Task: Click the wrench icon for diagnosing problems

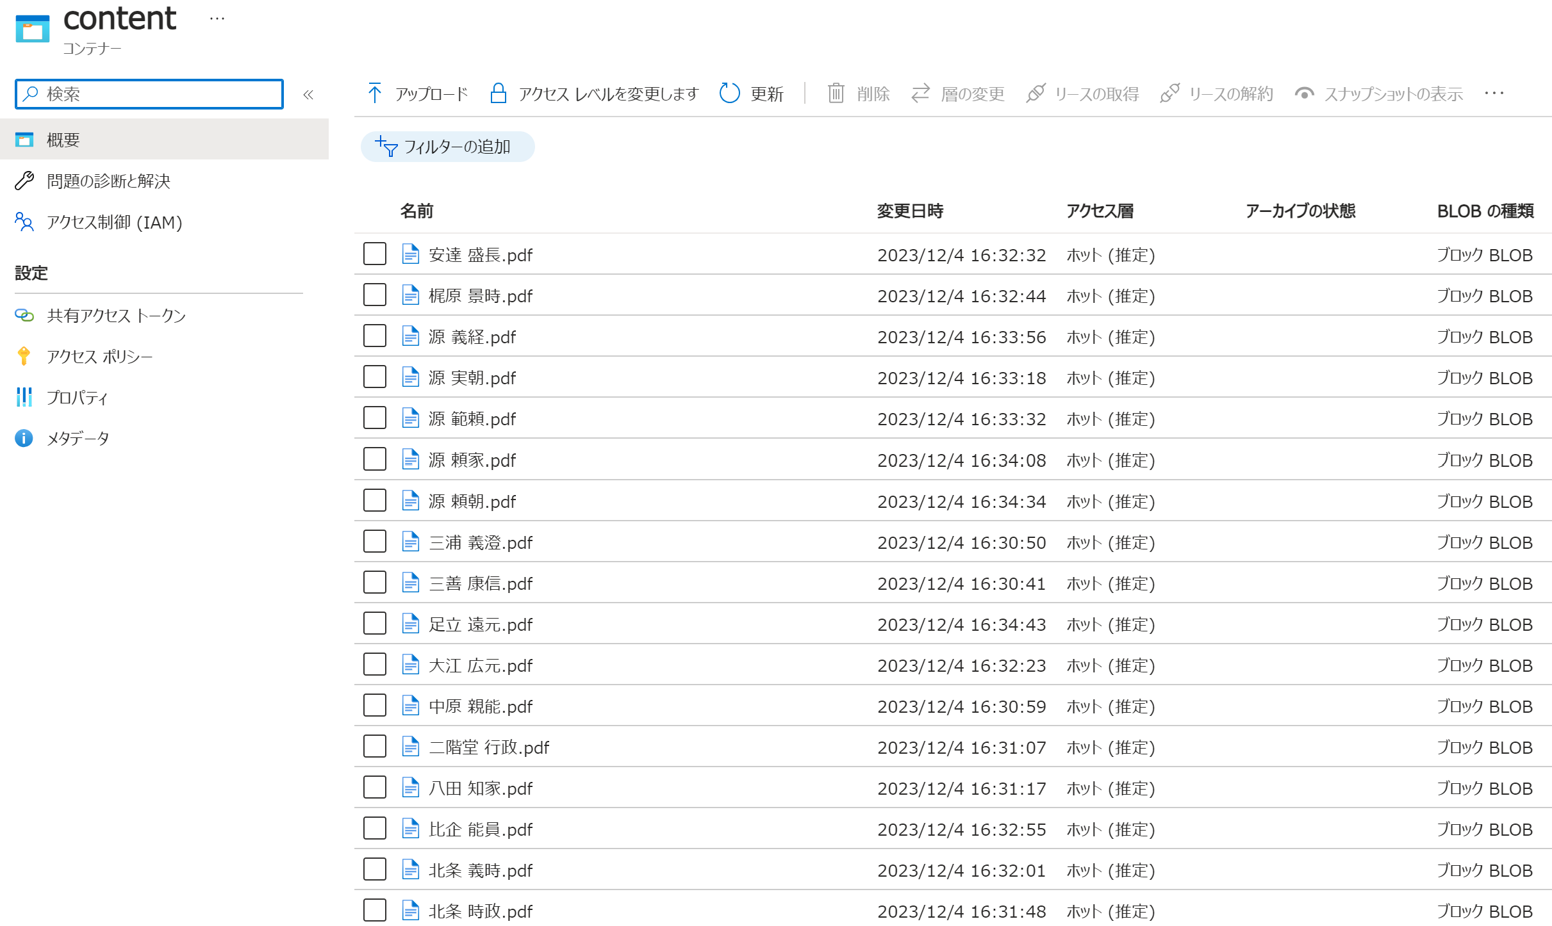Action: [x=24, y=181]
